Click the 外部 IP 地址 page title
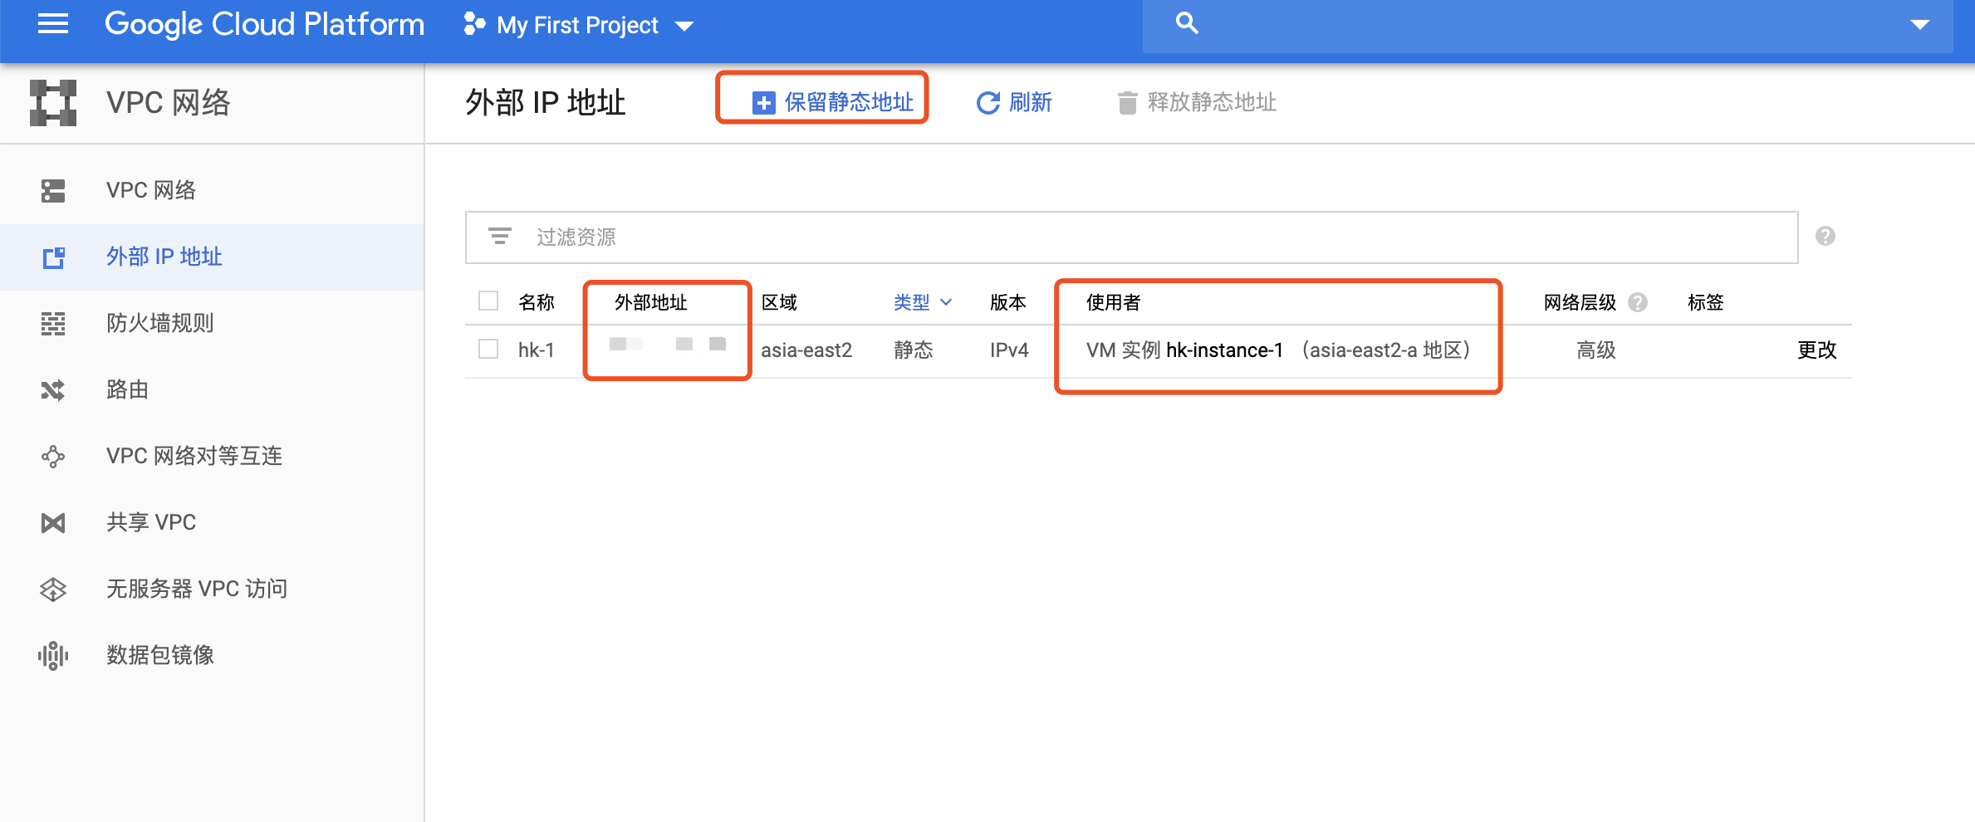1975x822 pixels. tap(545, 102)
